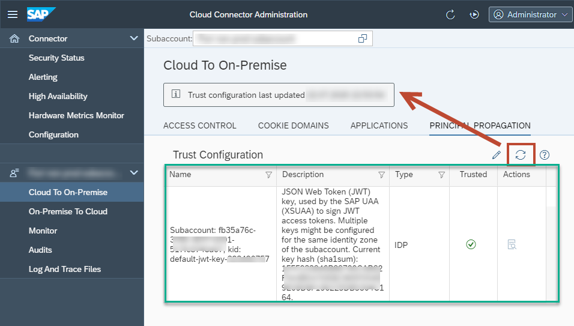Open the Administrator user dropdown

(x=530, y=14)
